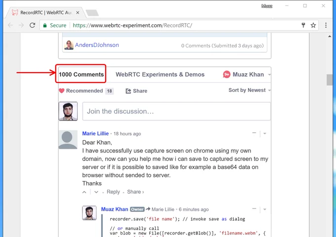Select the RecordRTC browser tab
336x237 pixels.
[45, 13]
